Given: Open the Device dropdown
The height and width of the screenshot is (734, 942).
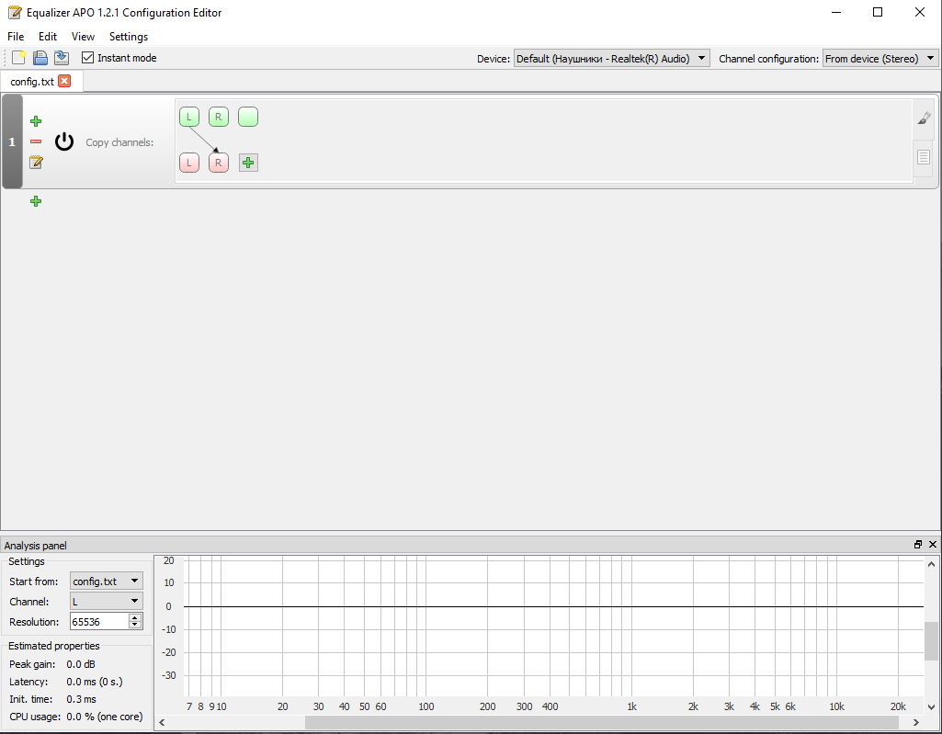Looking at the screenshot, I should pyautogui.click(x=611, y=58).
